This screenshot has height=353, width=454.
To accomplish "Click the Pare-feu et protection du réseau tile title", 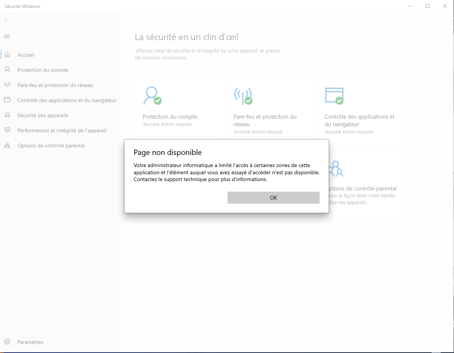I will (265, 120).
